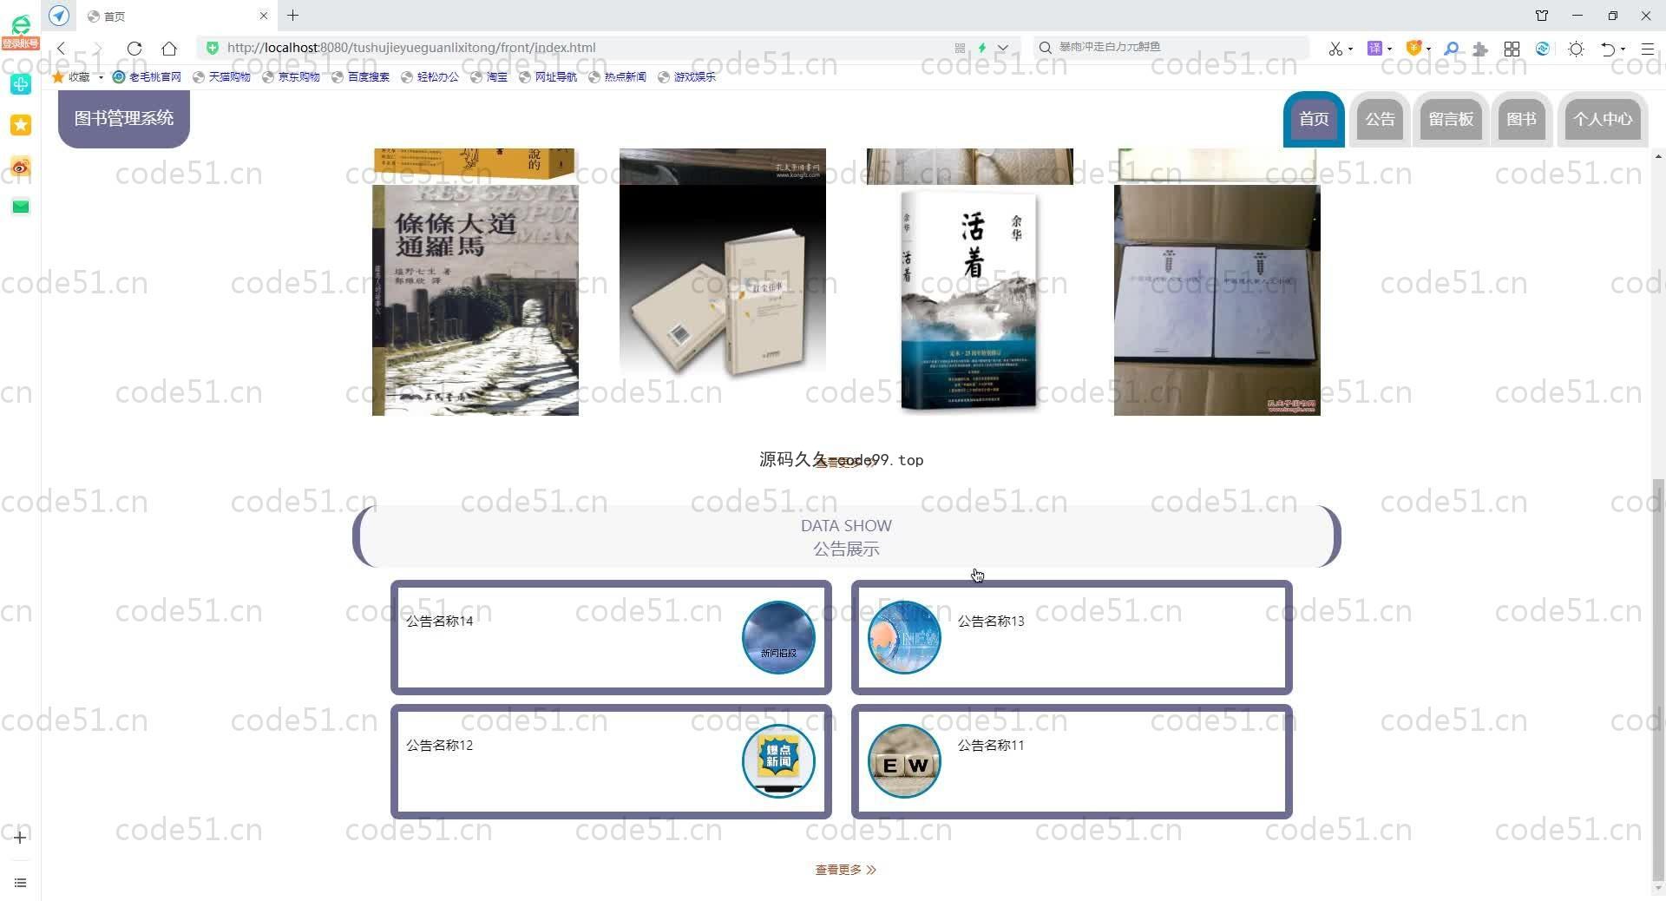Open the scissors screenshot tool dropdown arrow
Viewport: 1666px width, 901px height.
1351,49
